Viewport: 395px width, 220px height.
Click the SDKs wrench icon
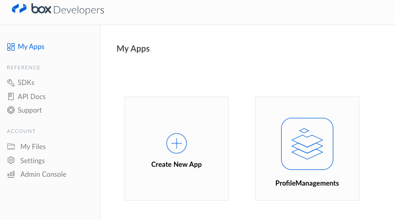tap(11, 82)
